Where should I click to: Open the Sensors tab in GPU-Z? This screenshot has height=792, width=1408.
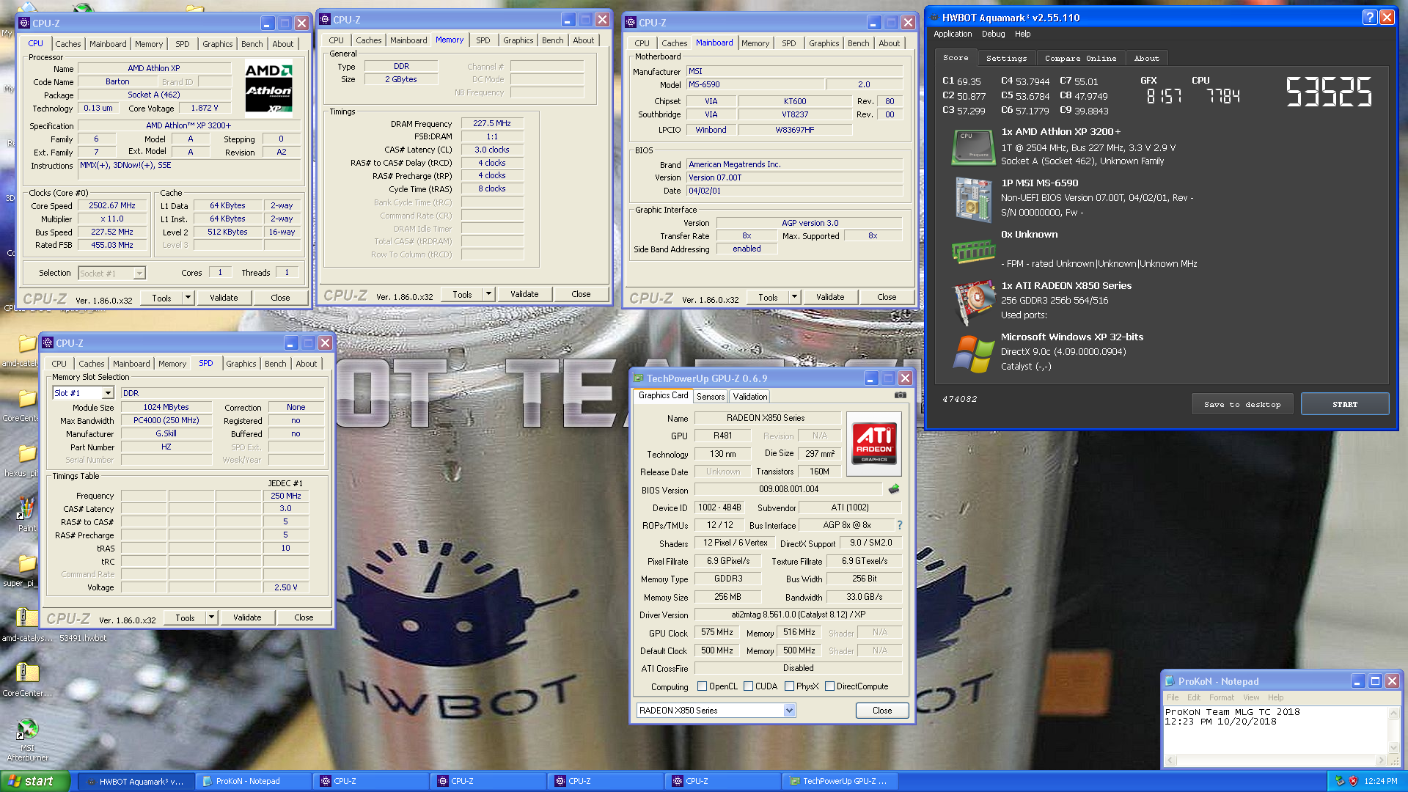point(711,396)
